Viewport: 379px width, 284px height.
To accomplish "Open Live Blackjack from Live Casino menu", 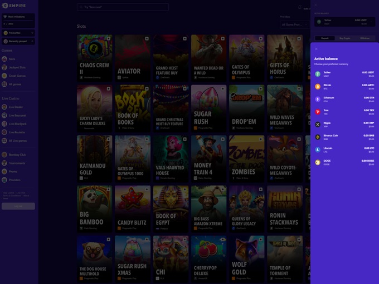I will click(17, 124).
